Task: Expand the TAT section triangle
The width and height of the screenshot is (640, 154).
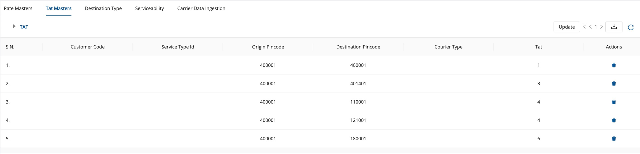Action: 14,26
